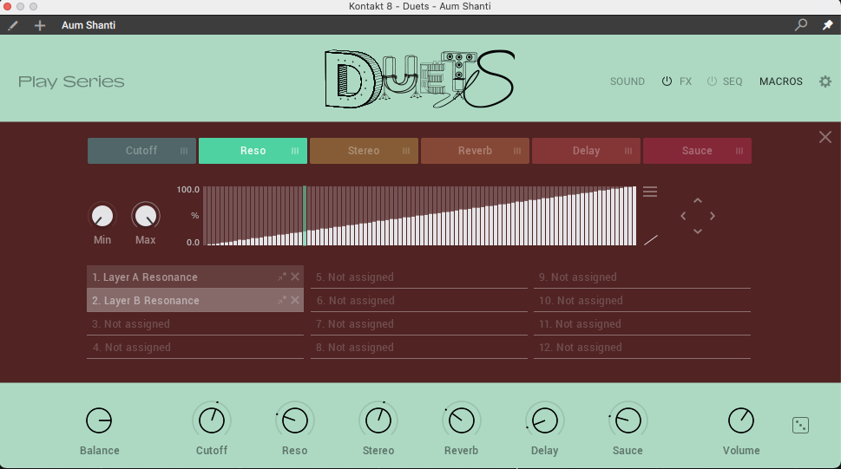Click the dice randomize icon
841x469 pixels.
tap(800, 425)
